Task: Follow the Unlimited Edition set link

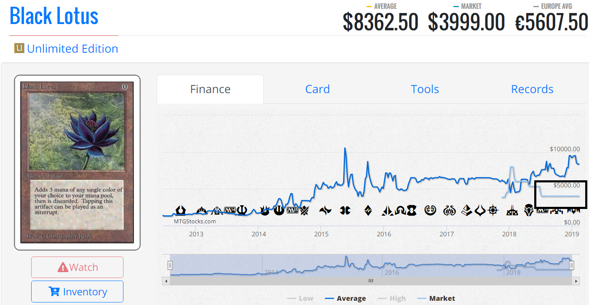Action: click(72, 48)
